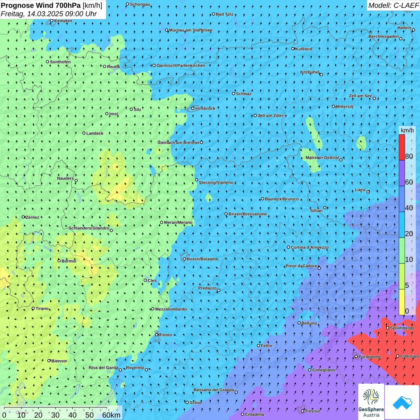Click the Belluno city label
This screenshot has height=420, width=420.
point(309,323)
